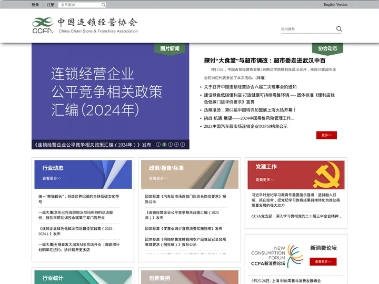Click the banner caption about 2024 policy compilation
This screenshot has width=379, height=284.
click(x=93, y=145)
